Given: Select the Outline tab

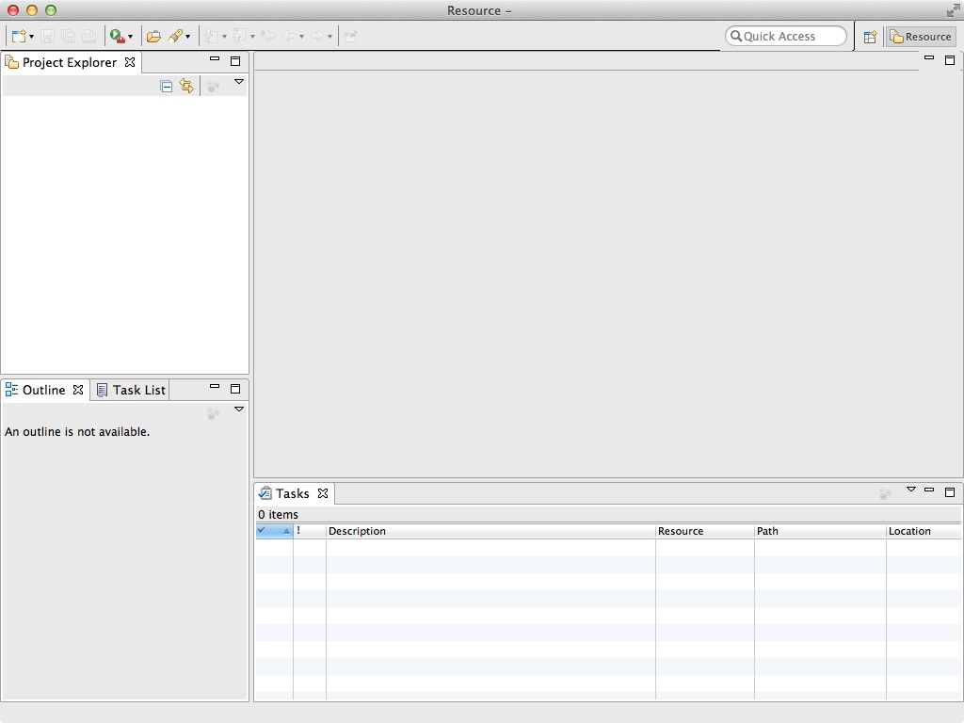Looking at the screenshot, I should pos(43,390).
